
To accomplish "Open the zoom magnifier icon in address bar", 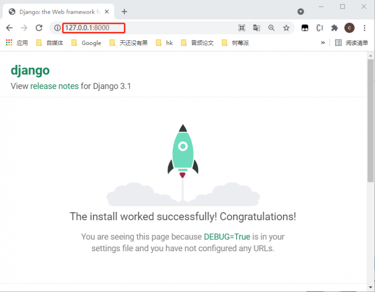I will (271, 28).
